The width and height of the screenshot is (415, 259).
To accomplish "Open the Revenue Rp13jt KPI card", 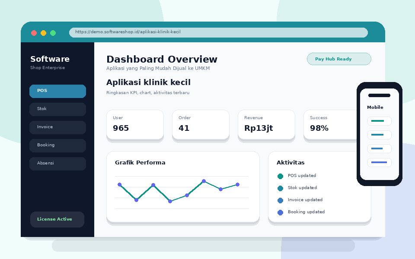I will (x=267, y=124).
